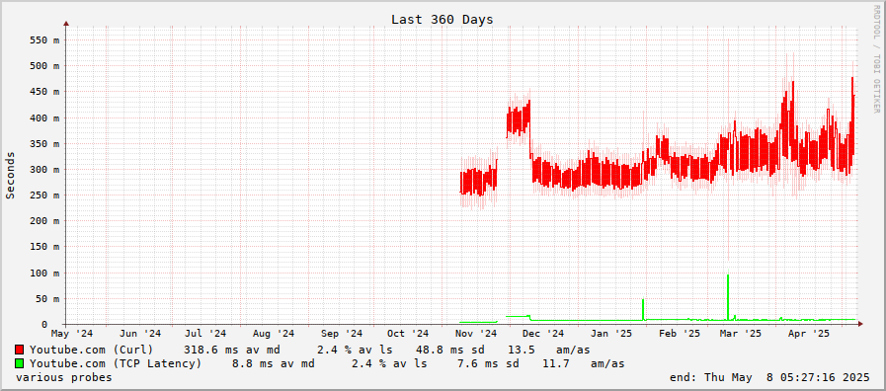Viewport: 886px width, 391px height.
Task: Click the green TCP Latency legend swatch
Action: [x=20, y=363]
